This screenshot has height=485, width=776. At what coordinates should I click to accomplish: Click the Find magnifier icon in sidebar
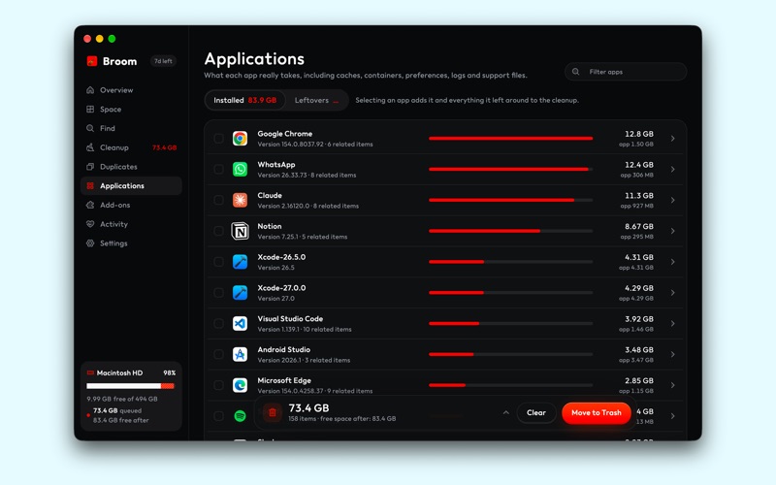pos(90,128)
